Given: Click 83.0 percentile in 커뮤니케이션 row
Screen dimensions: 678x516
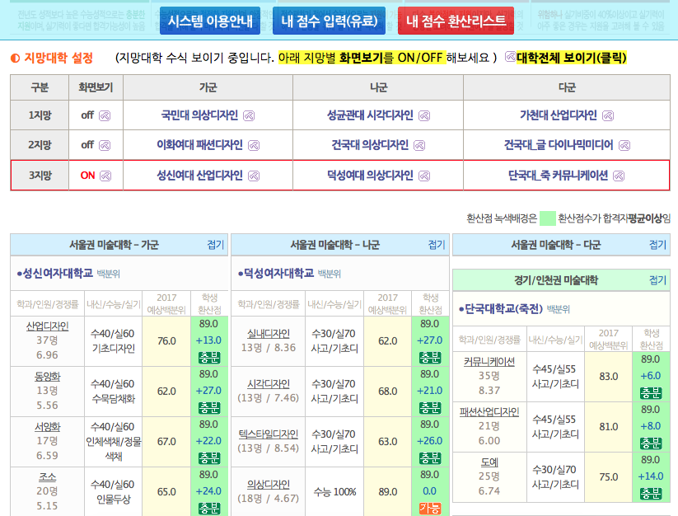Looking at the screenshot, I should pos(608,377).
